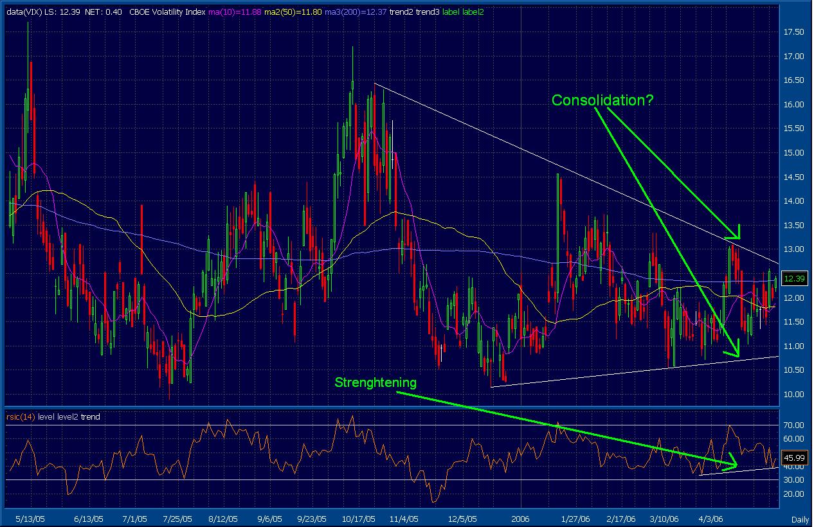Click the 11.00 price axis value
The width and height of the screenshot is (823, 527).
(x=794, y=346)
